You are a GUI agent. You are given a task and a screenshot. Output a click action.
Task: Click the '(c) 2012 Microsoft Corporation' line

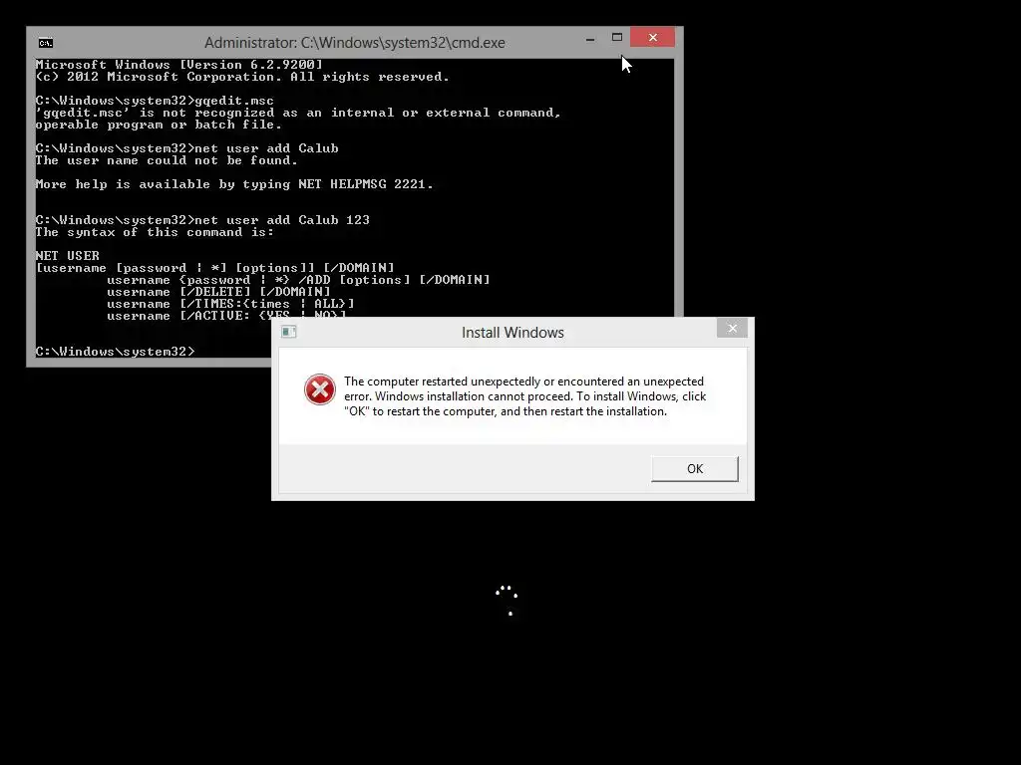242,77
